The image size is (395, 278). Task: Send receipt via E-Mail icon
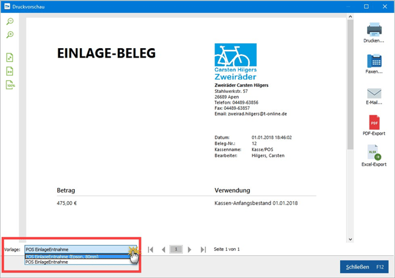(x=374, y=93)
